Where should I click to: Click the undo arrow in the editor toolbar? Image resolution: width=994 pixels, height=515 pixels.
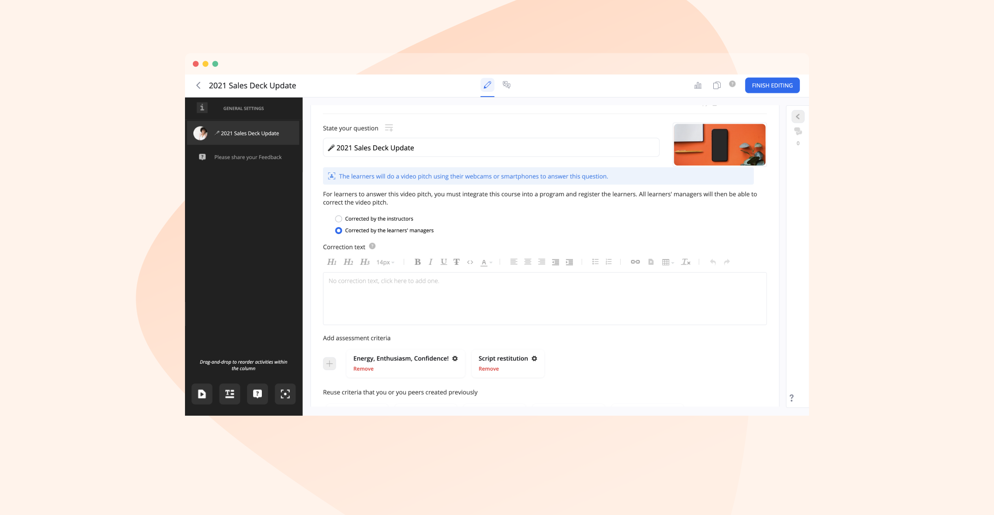(713, 262)
